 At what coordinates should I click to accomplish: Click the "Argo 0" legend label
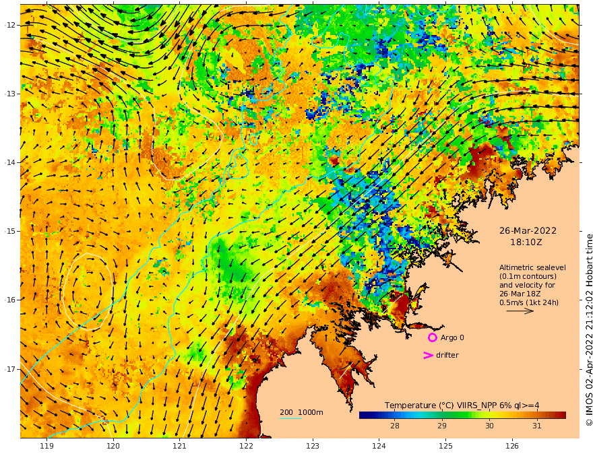tap(452, 337)
